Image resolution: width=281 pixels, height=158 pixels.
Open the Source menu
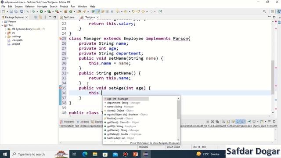coord(18,7)
